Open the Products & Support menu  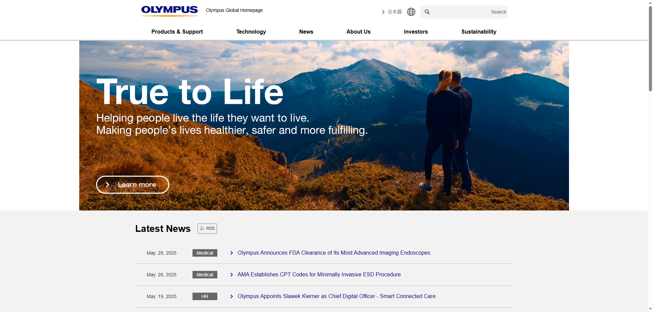[177, 32]
